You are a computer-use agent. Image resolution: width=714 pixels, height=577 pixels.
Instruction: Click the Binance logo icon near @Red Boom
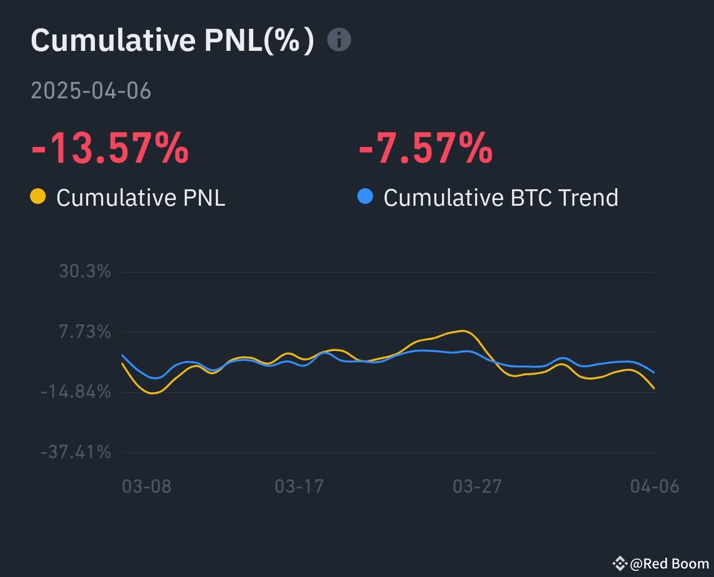coord(620,563)
